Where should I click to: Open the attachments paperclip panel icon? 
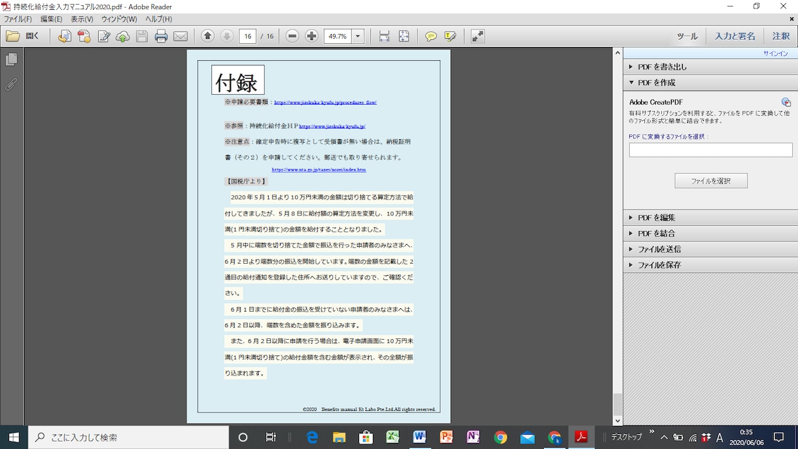point(11,84)
